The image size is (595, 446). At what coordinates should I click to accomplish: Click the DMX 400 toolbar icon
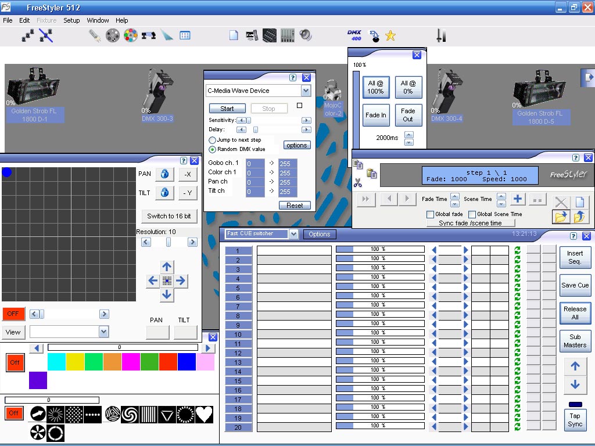point(354,35)
